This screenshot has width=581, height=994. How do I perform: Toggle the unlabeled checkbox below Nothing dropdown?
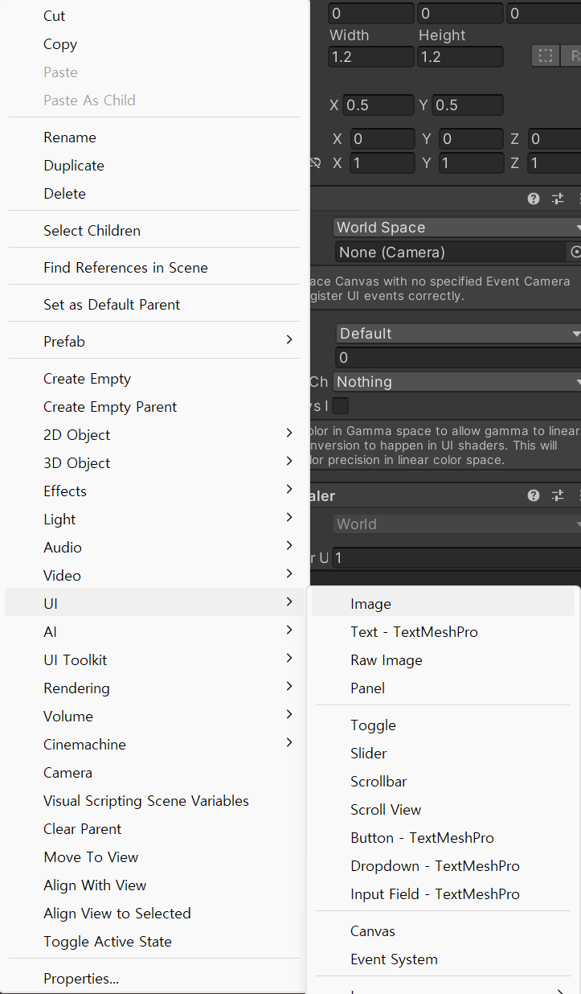tap(341, 406)
